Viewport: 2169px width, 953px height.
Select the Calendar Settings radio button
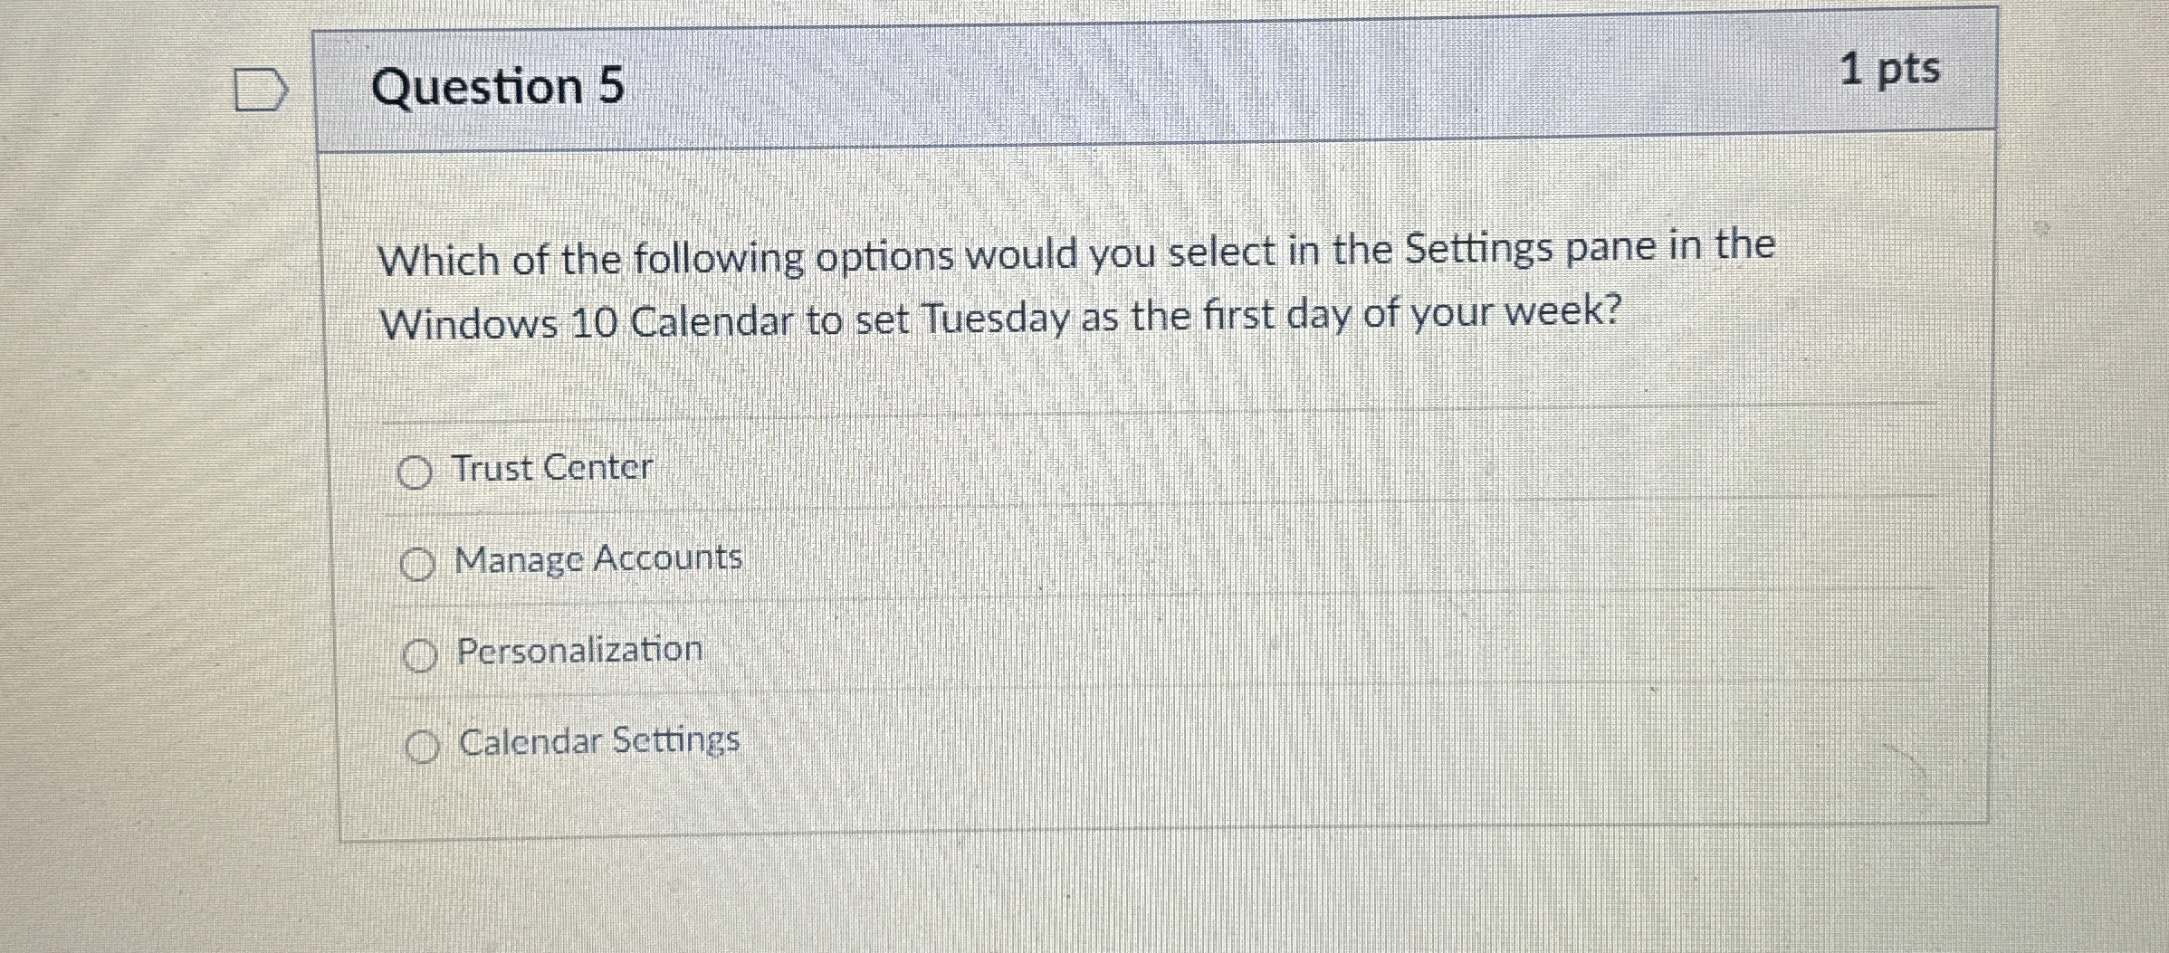424,744
